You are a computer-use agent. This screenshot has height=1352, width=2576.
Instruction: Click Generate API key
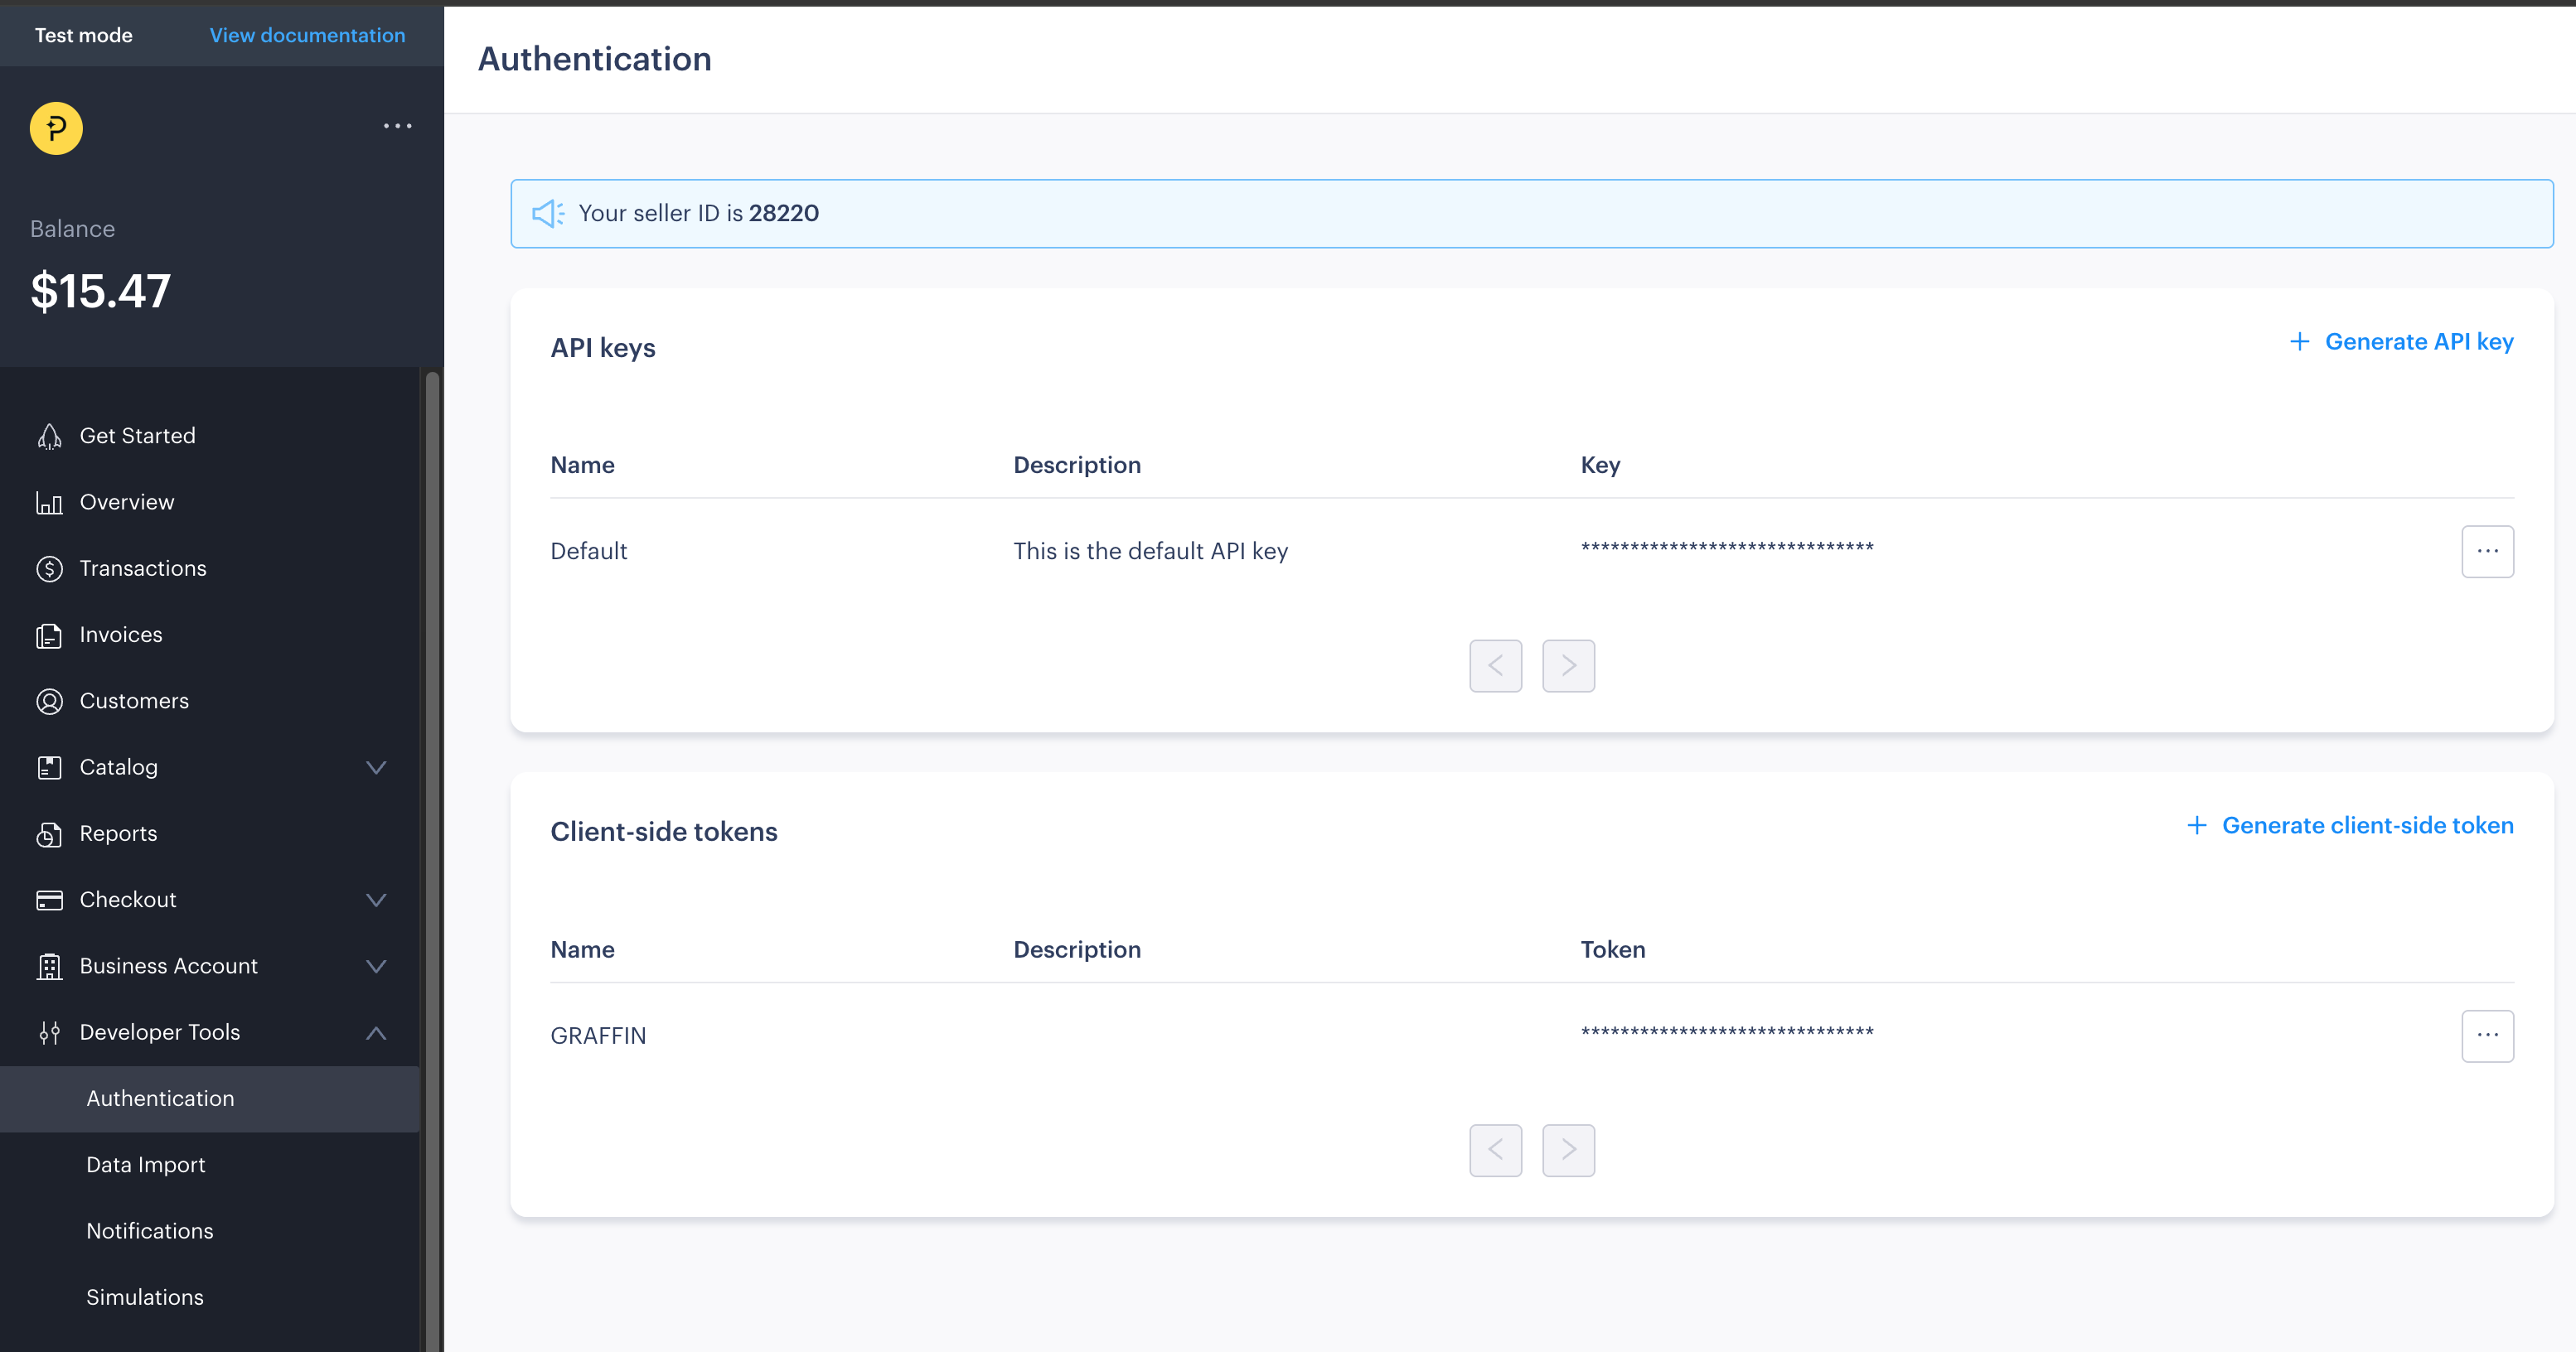2401,342
